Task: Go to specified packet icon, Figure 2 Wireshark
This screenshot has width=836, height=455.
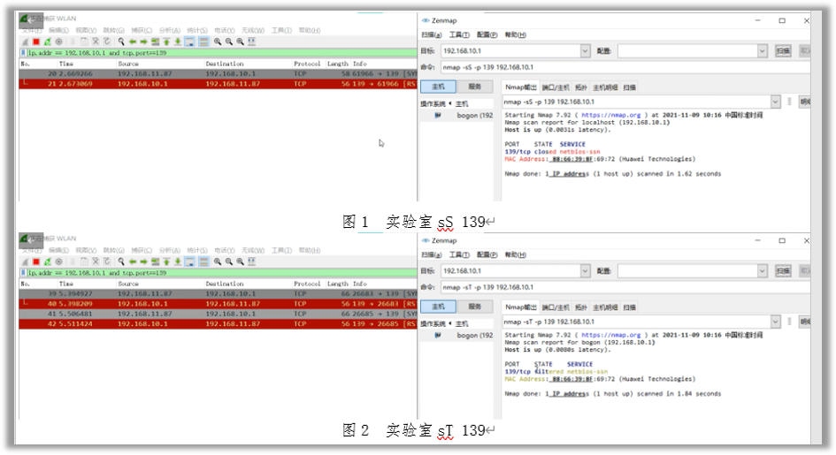Action: coord(155,262)
